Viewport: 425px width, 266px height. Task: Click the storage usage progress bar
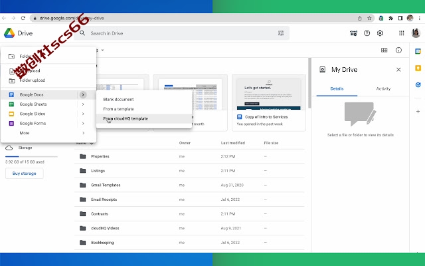tap(31, 157)
